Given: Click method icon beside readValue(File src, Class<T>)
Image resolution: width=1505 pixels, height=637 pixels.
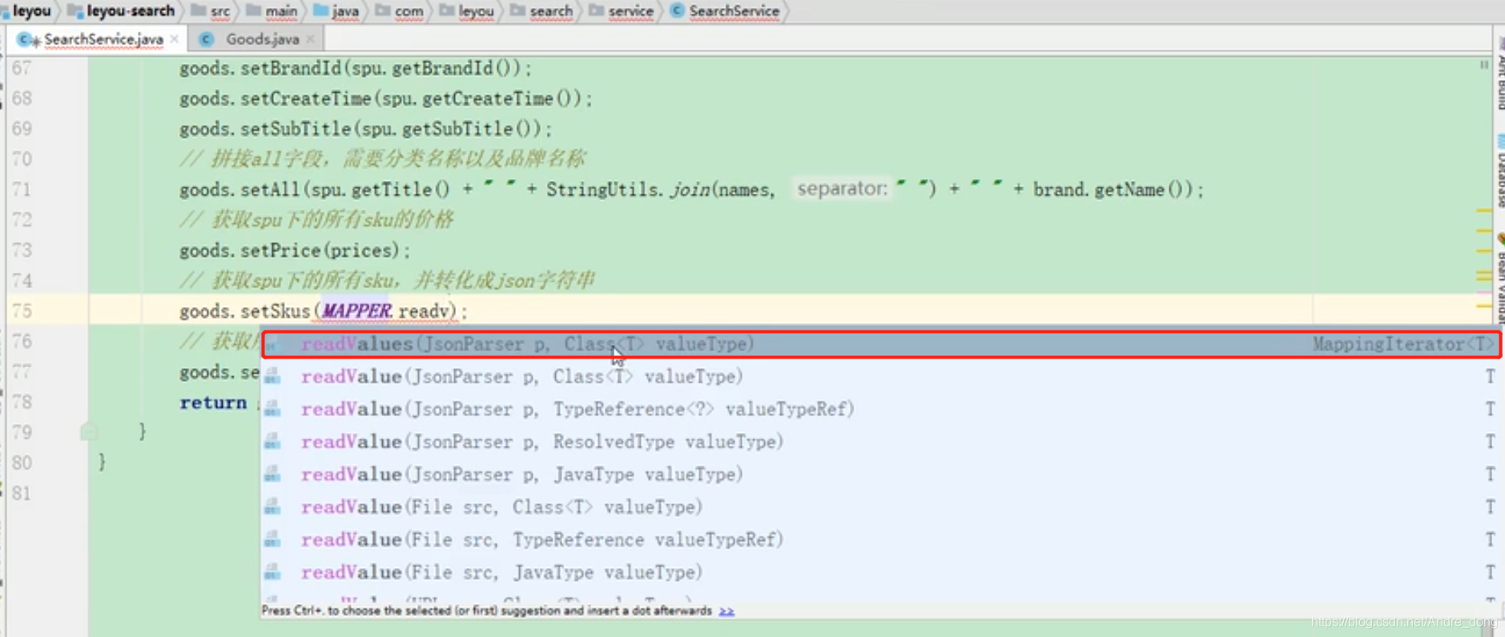Looking at the screenshot, I should pos(273,507).
